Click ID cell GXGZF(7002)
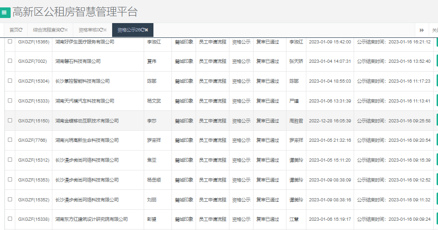Image resolution: width=438 pixels, height=230 pixels. click(32, 61)
